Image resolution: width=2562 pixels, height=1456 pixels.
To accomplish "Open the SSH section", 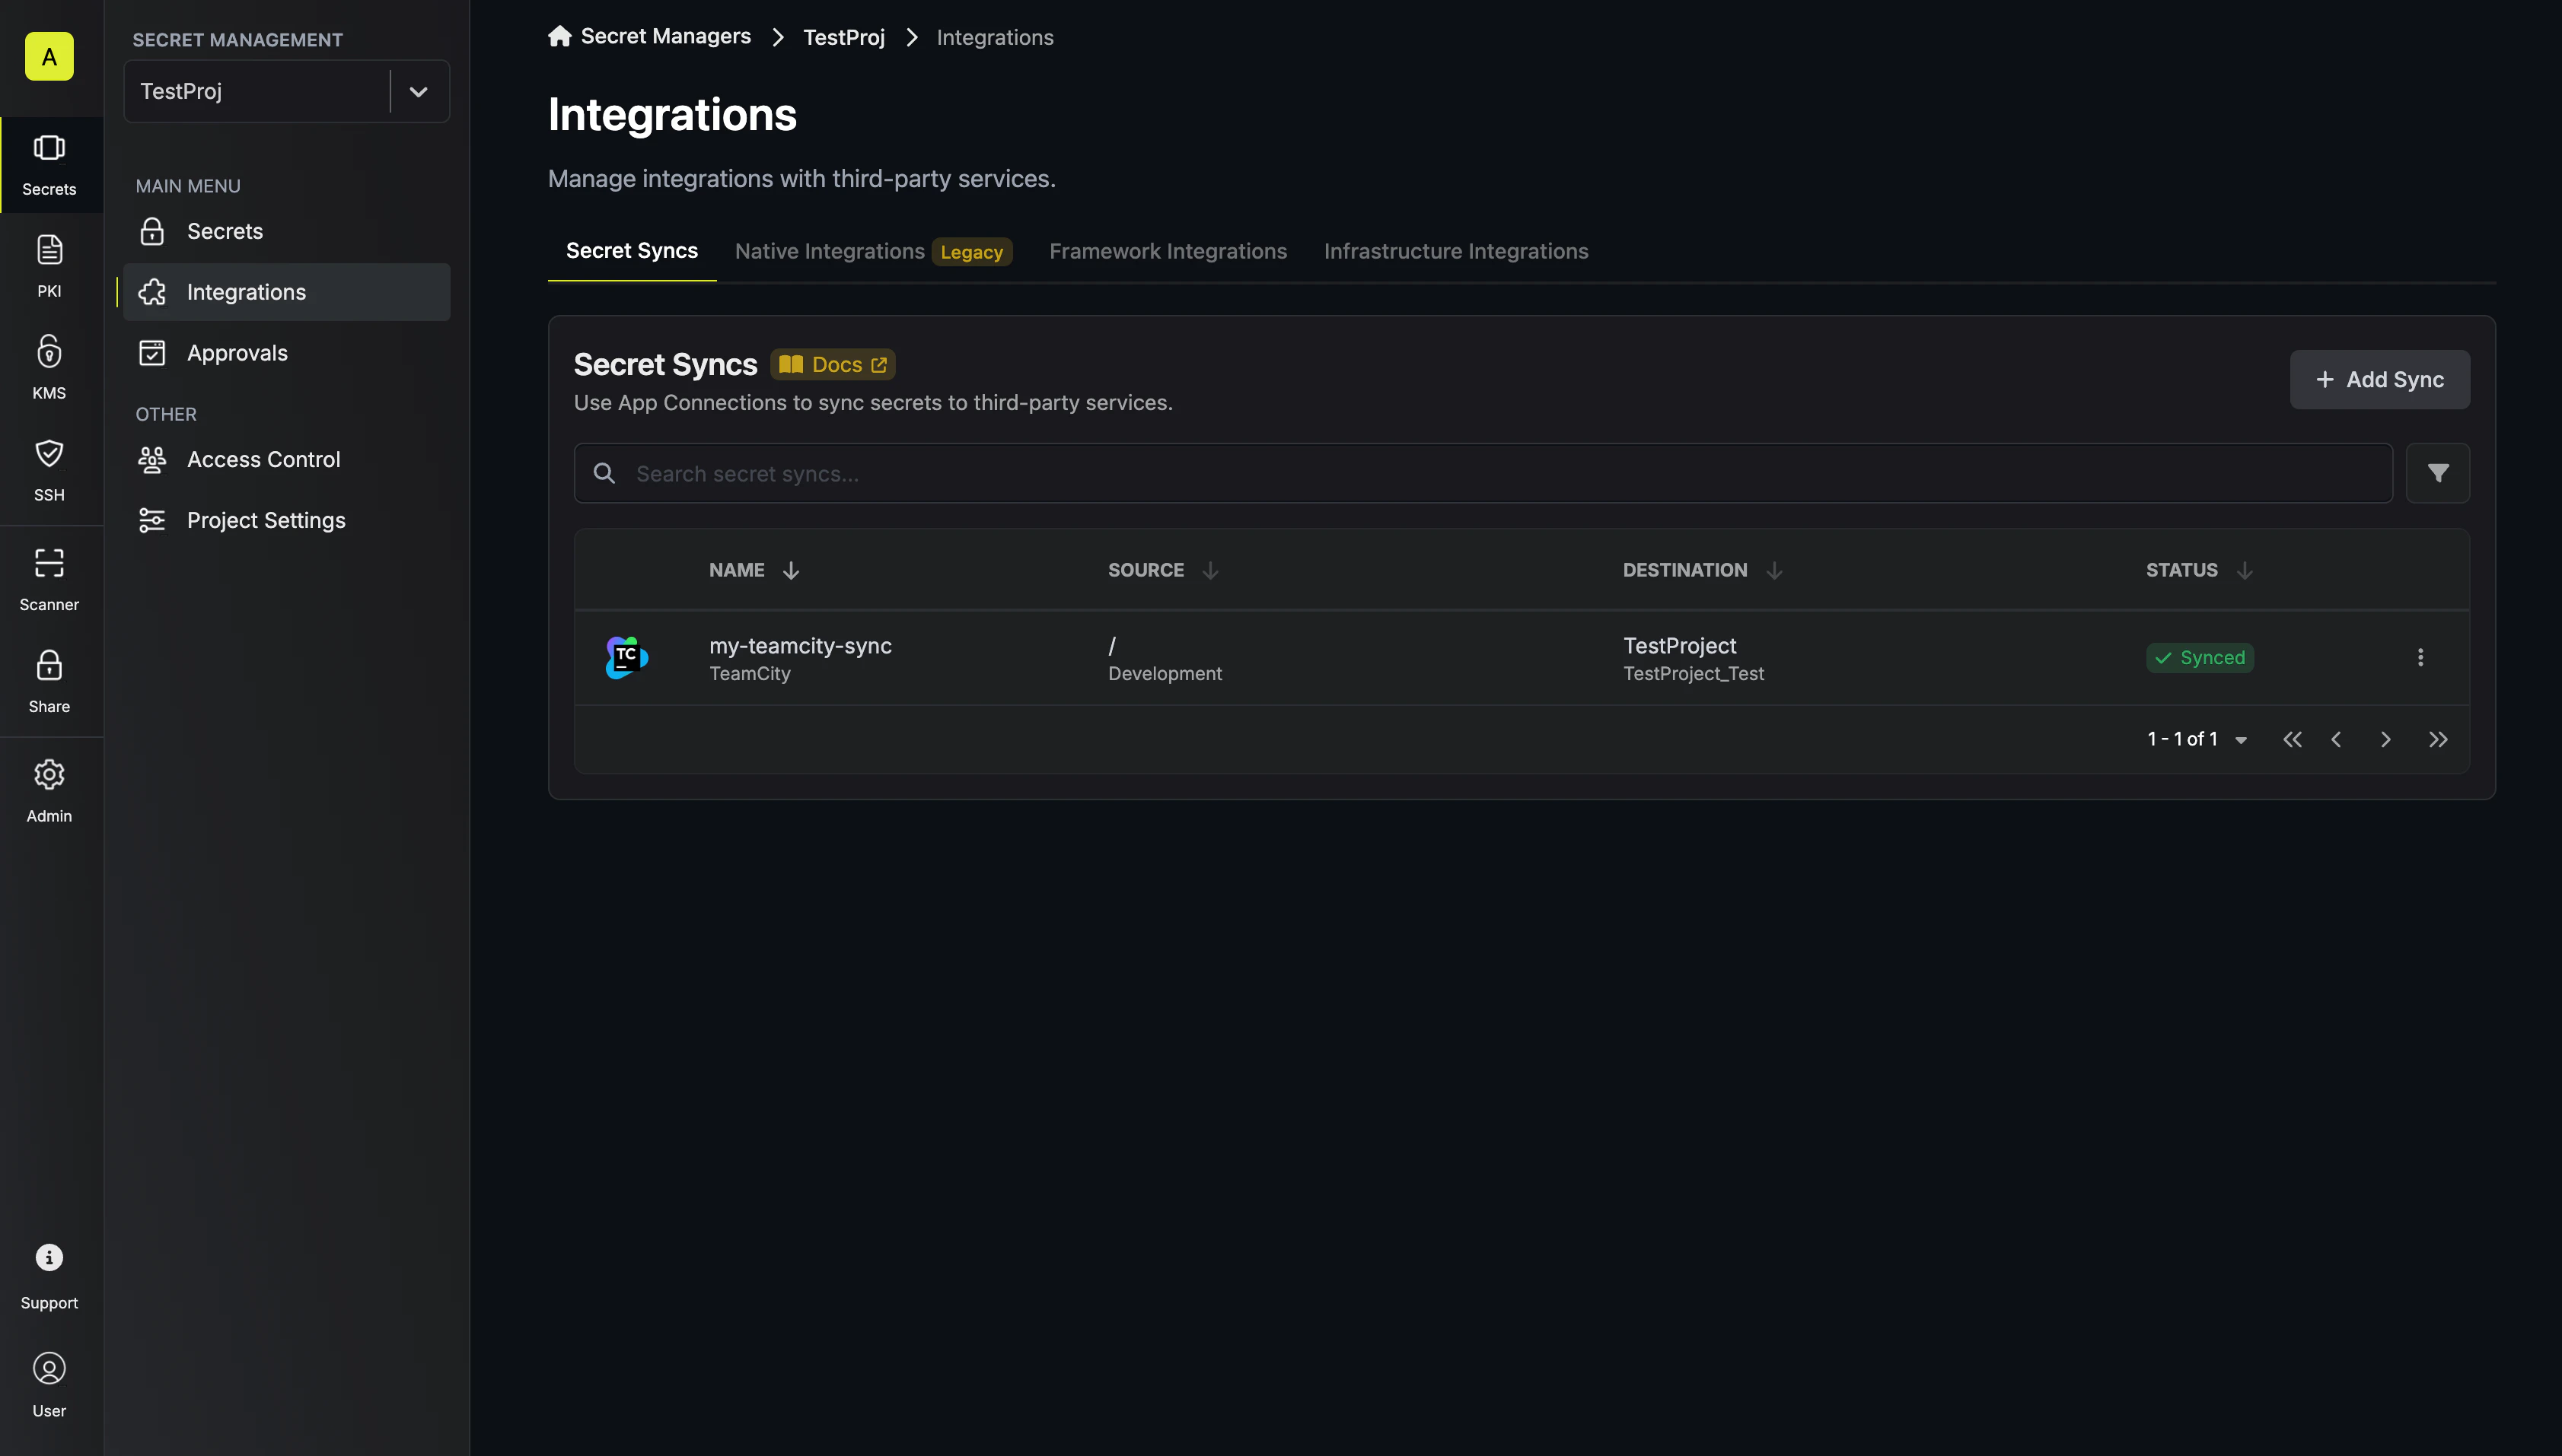I will point(49,470).
